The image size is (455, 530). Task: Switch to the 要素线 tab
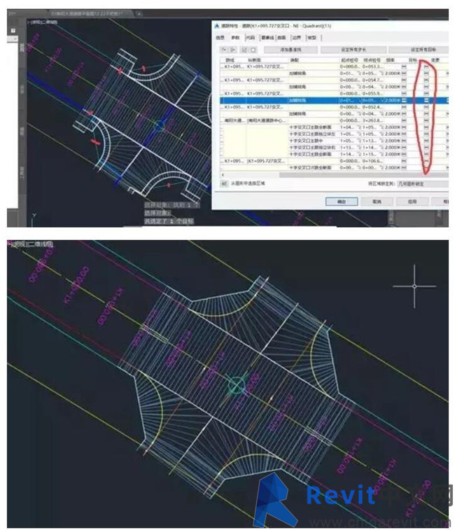point(267,38)
